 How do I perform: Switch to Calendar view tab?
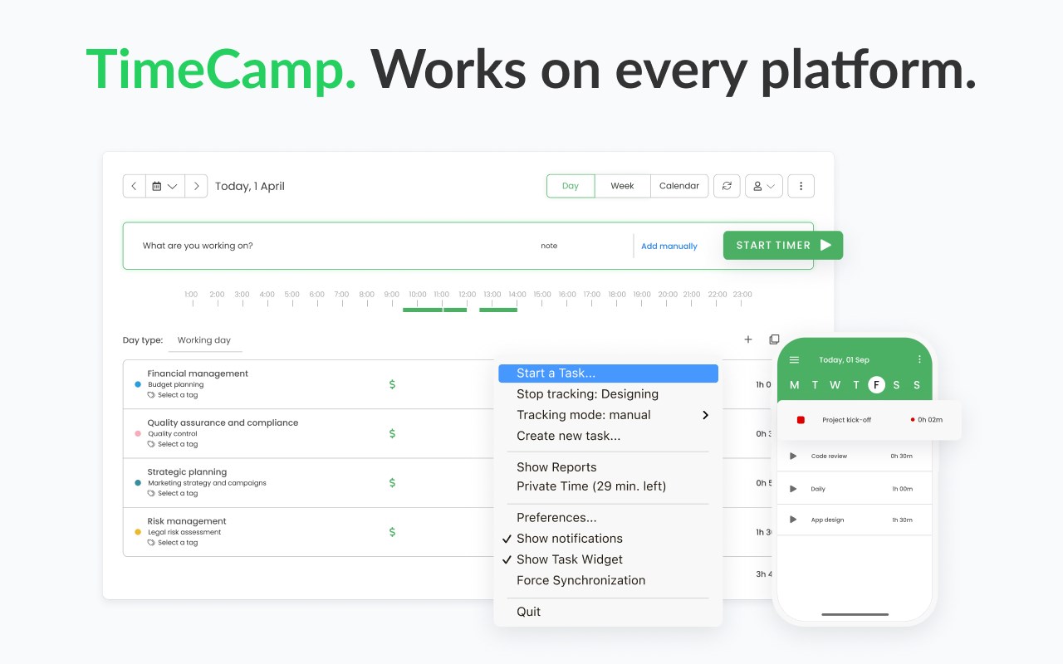click(x=679, y=186)
